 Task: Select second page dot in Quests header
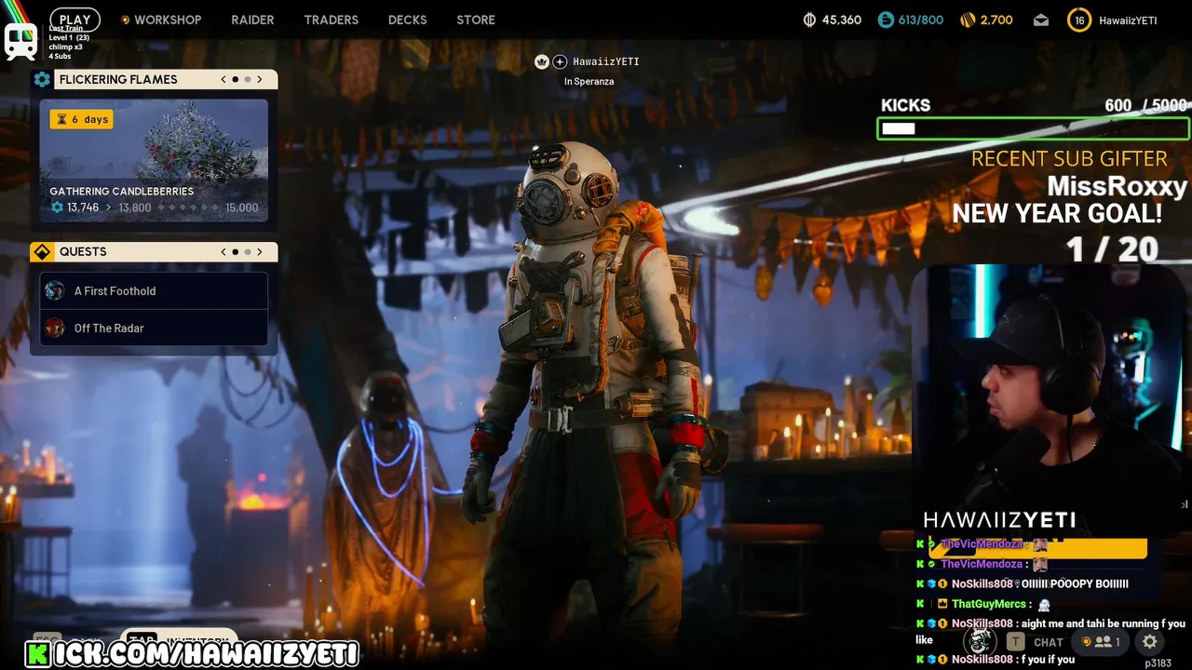(247, 251)
